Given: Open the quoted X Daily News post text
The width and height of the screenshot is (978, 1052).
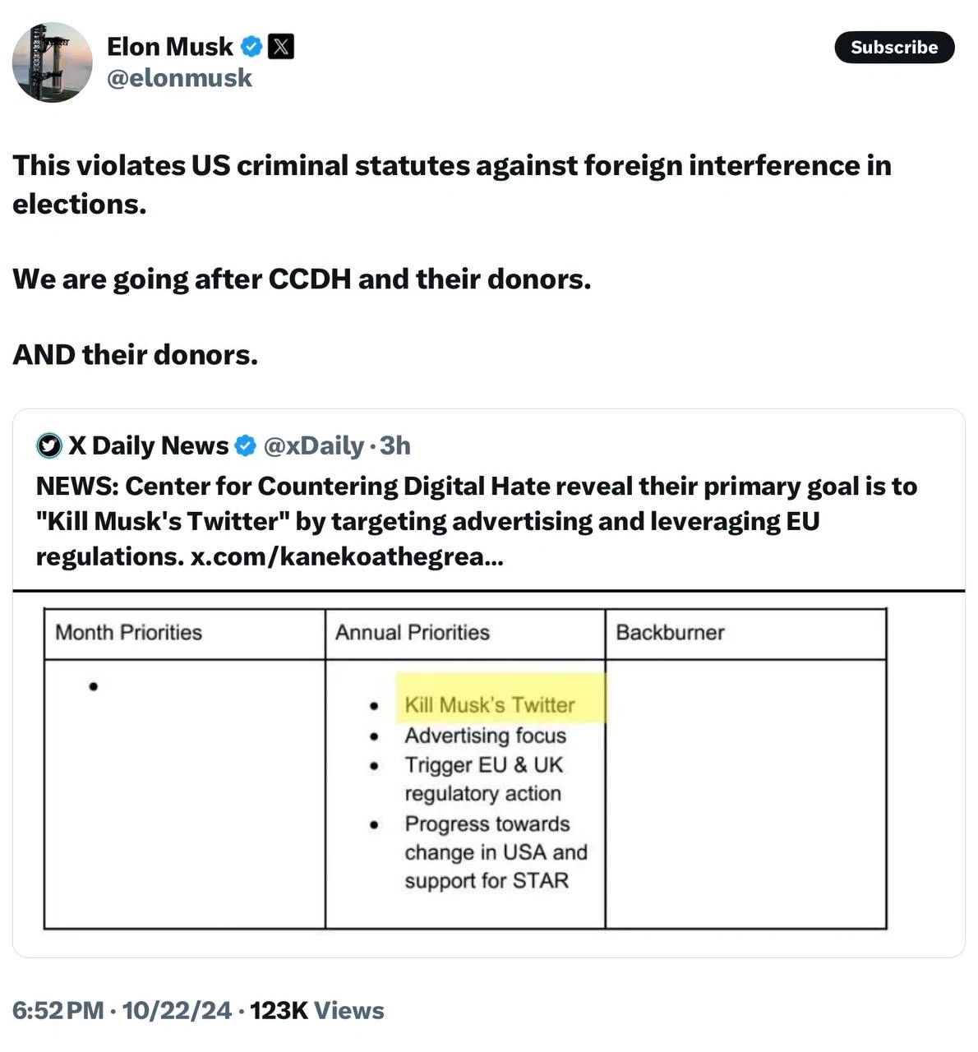Looking at the screenshot, I should point(477,521).
